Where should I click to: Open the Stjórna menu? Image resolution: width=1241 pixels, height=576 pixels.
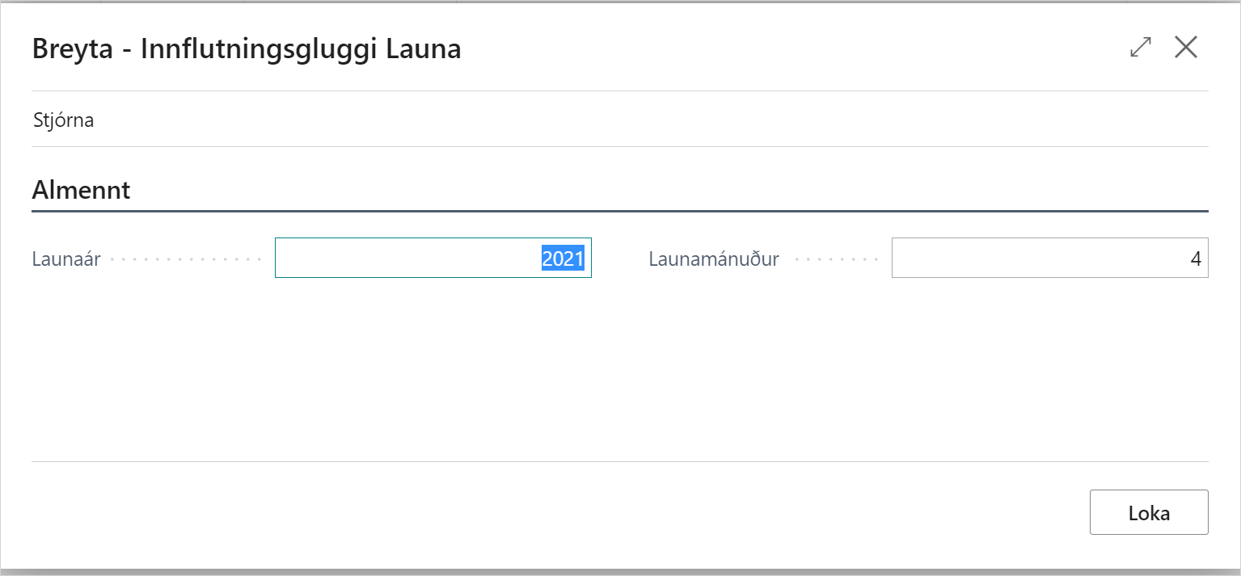coord(64,120)
